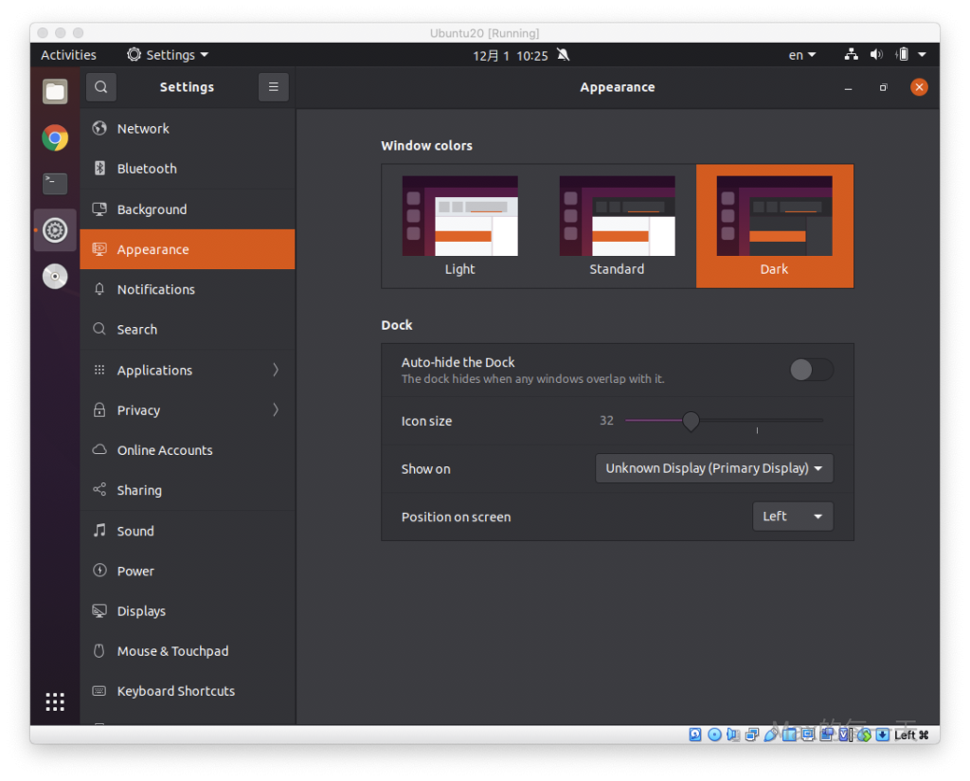Open the hamburger menu in Settings header
Viewport: 970px width, 781px height.
(273, 87)
